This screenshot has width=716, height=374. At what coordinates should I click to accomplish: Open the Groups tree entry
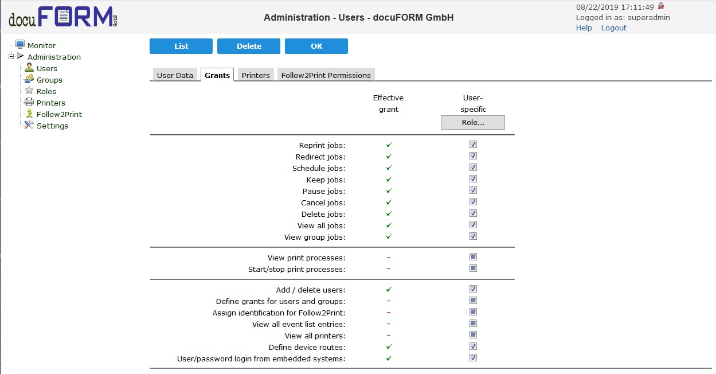(x=49, y=80)
